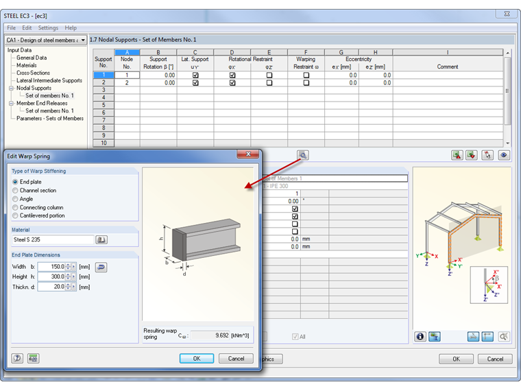The image size is (521, 391).
Task: Click the Graphics button behind the dialog
Action: click(x=272, y=359)
